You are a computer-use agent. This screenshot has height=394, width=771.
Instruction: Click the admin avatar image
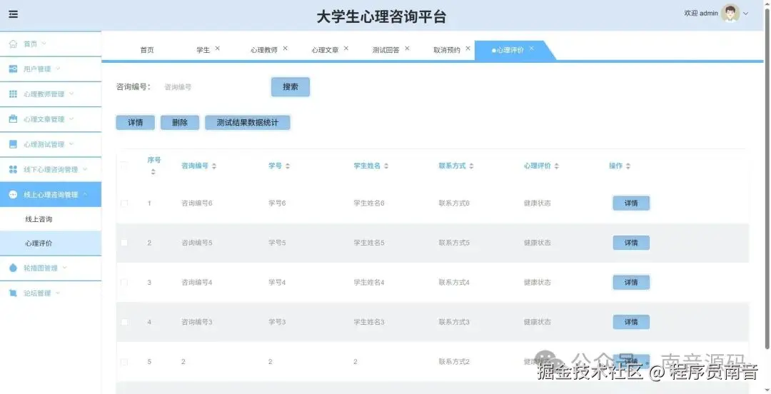tap(730, 14)
